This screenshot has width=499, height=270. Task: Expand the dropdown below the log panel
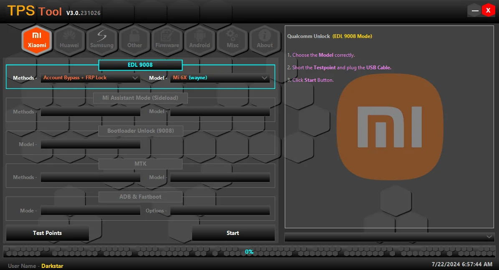(389, 237)
